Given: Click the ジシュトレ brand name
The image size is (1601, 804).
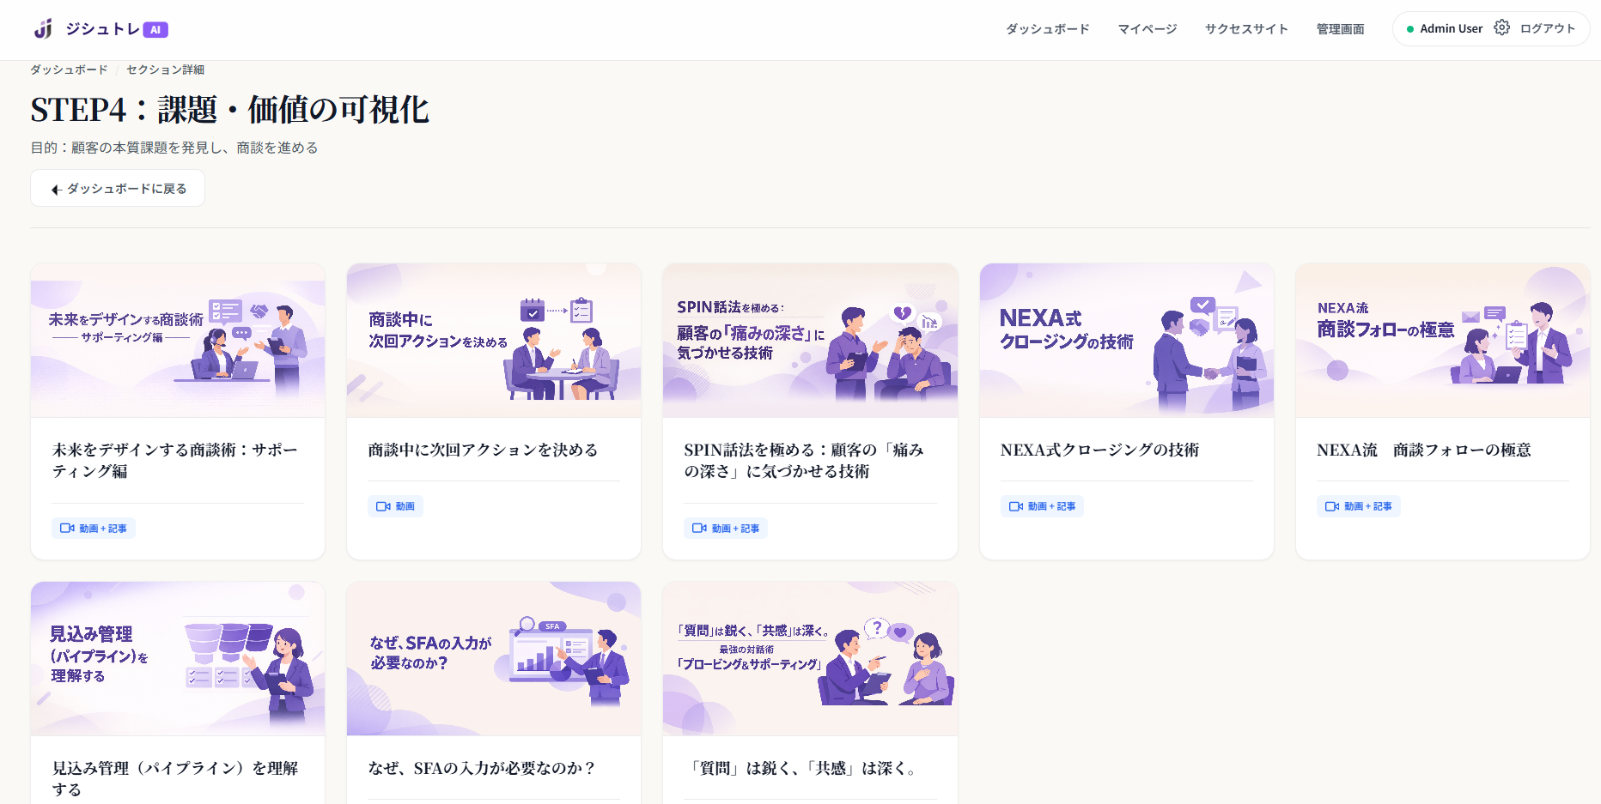Looking at the screenshot, I should [x=102, y=29].
